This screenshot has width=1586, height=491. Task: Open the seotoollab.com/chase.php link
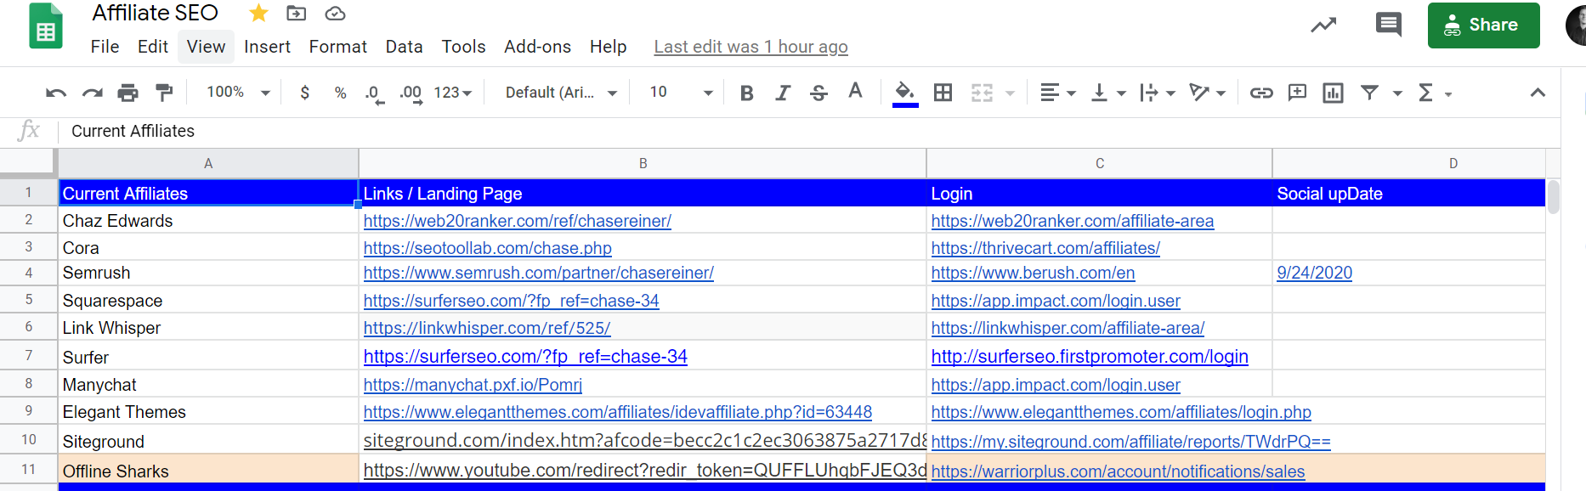[488, 248]
